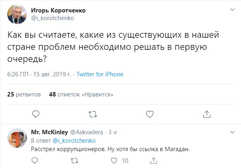Open Mr. McKinley's profile name
The image size is (241, 168).
point(49,132)
